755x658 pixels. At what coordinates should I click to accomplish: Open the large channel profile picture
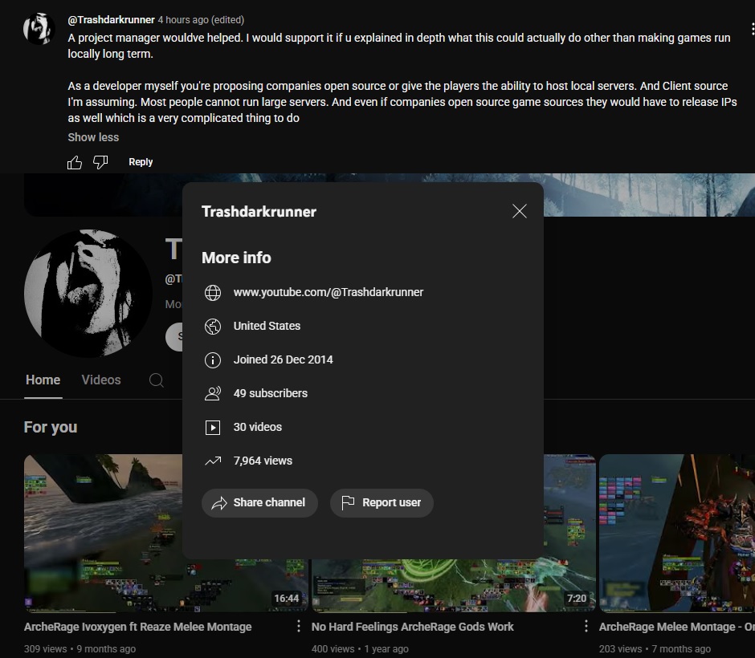click(x=88, y=294)
